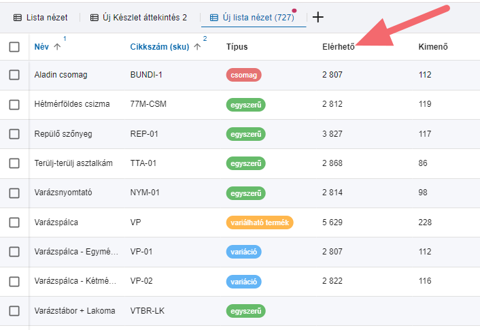The image size is (480, 330).
Task: Click the variálható termék tag
Action: click(x=259, y=222)
